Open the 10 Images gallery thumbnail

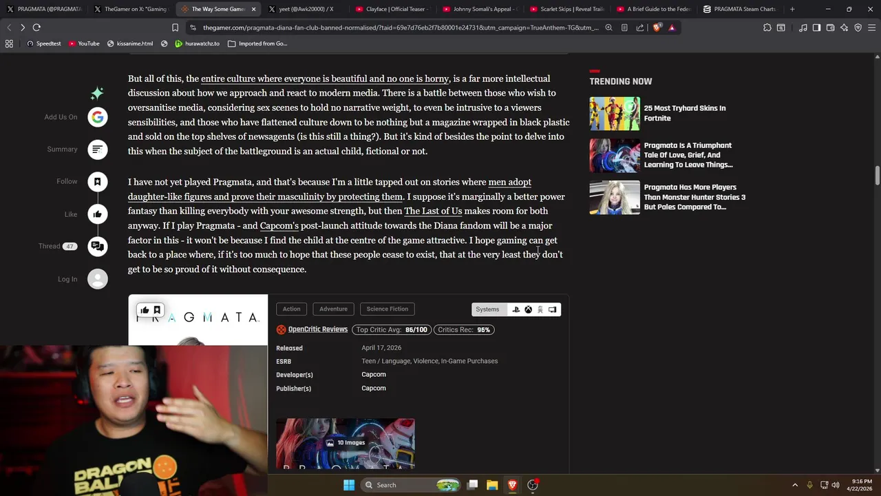click(346, 443)
